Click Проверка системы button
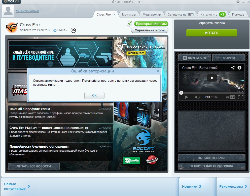Viewport: 250px width, 196px height. point(151,24)
